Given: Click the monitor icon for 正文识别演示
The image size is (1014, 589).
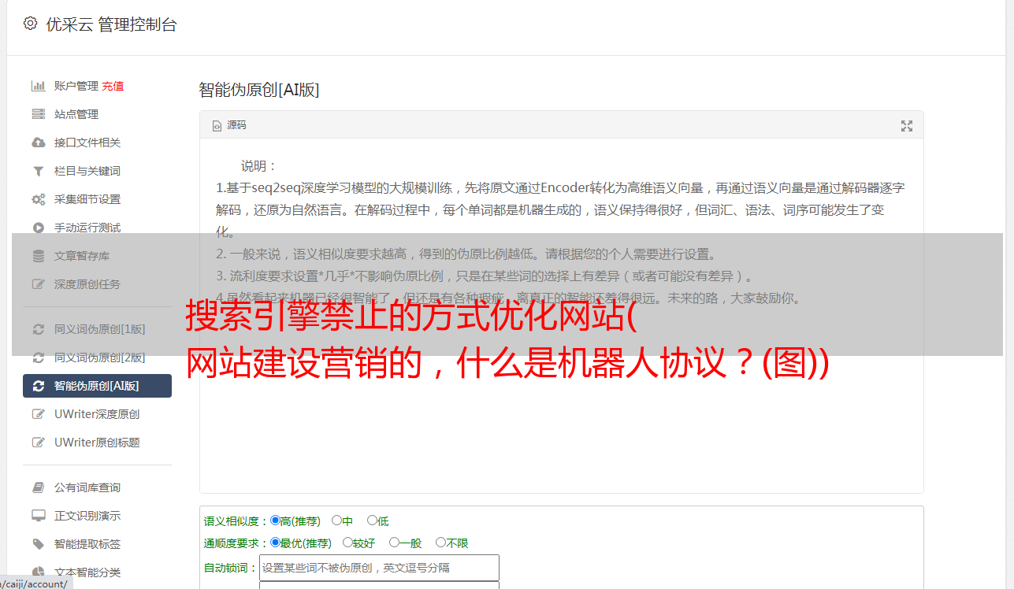Looking at the screenshot, I should coord(38,516).
